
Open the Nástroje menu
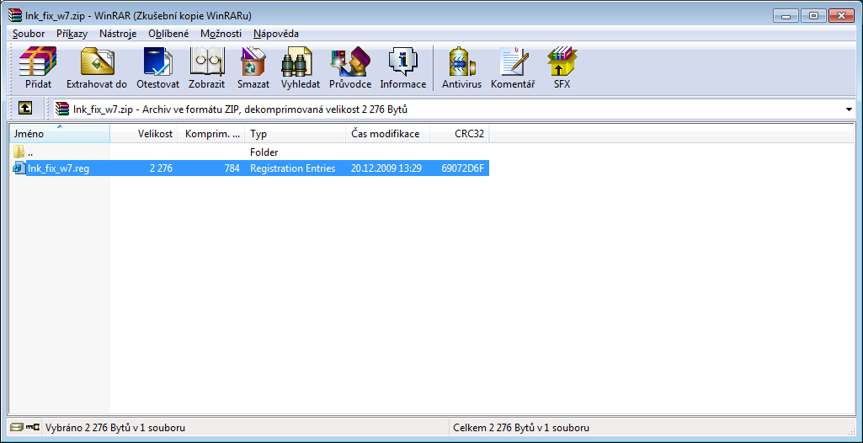(x=118, y=34)
